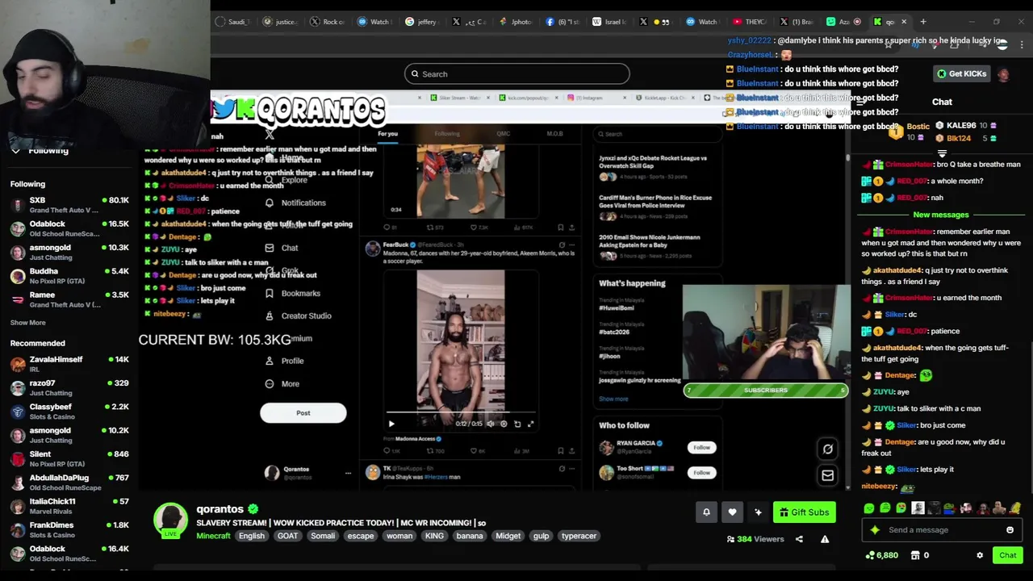This screenshot has width=1033, height=581.
Task: Expand Show More under Following list
Action: coord(27,323)
